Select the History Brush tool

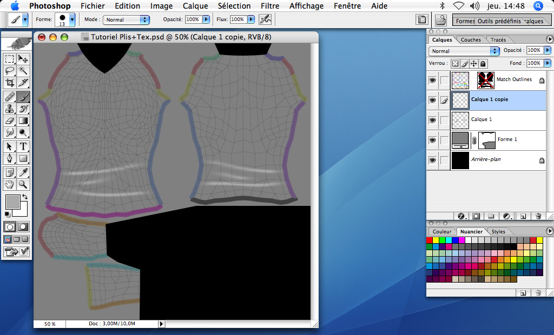coord(23,109)
